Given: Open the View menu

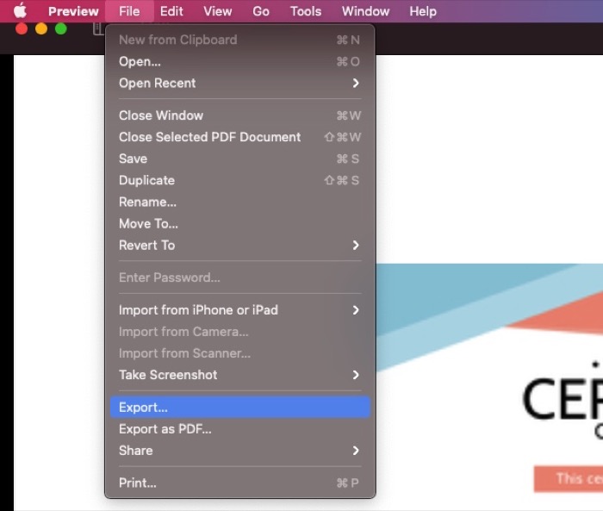Looking at the screenshot, I should [218, 11].
